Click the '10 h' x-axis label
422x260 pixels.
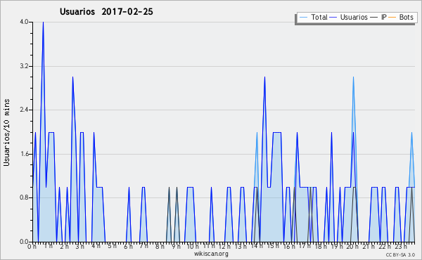pos(193,247)
